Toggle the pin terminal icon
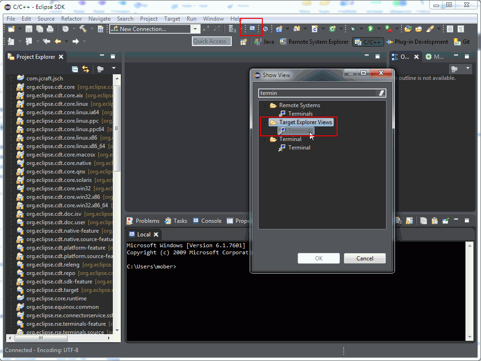481x361 pixels. click(x=445, y=220)
